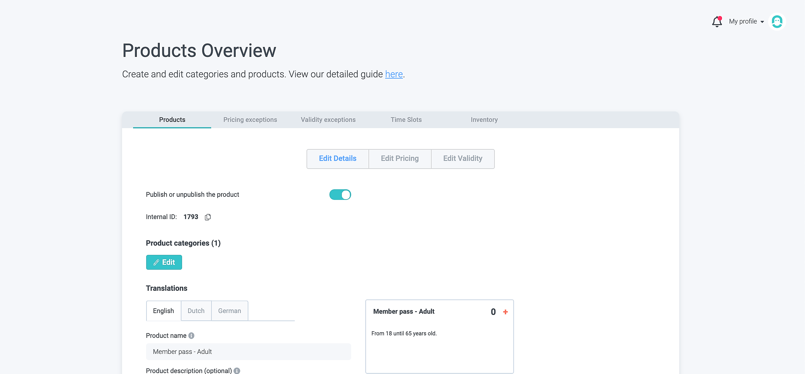Click the Edit Pricing button
Screen dimensions: 805x374
[x=400, y=158]
